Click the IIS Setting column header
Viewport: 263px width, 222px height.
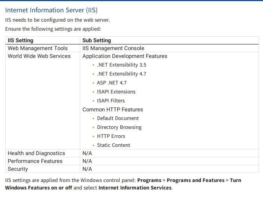21,40
